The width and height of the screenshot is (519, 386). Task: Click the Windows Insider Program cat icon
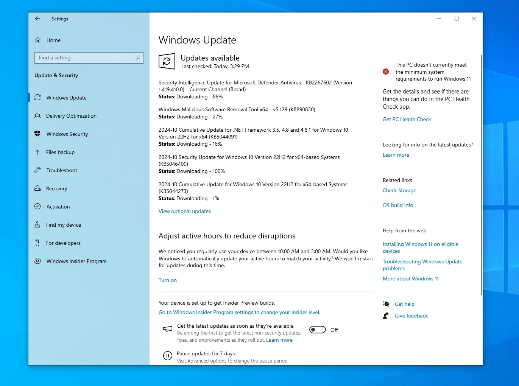[37, 261]
